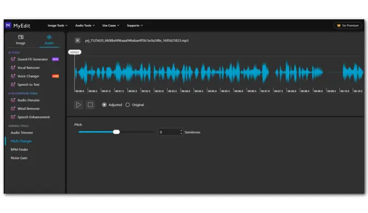Click the Speech Enhancement tool icon
The width and height of the screenshot is (368, 213).
click(x=13, y=117)
